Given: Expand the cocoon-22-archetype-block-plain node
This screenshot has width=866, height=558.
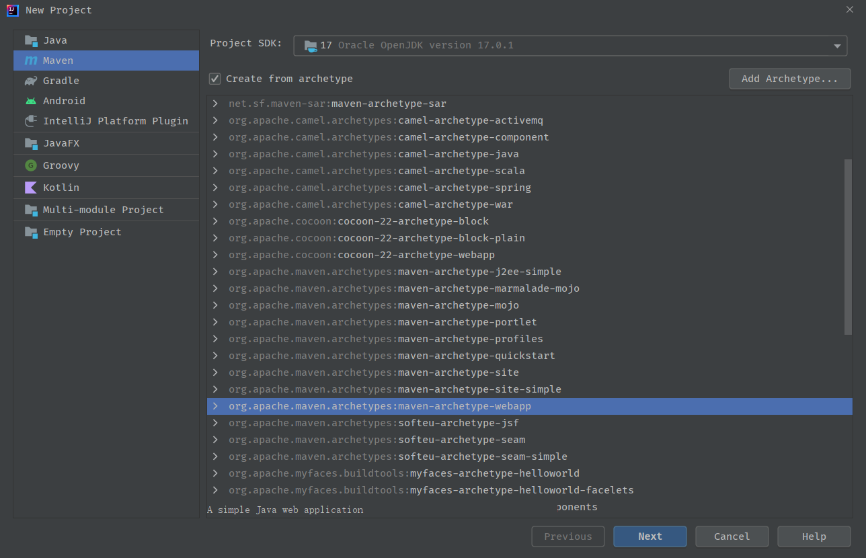Looking at the screenshot, I should pyautogui.click(x=215, y=238).
